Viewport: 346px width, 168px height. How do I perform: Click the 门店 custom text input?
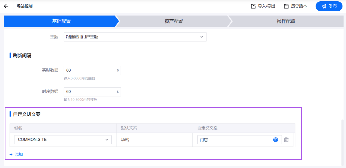coord(235,140)
